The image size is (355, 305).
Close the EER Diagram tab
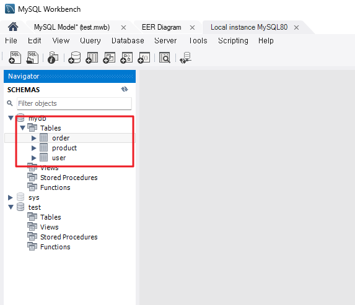192,28
